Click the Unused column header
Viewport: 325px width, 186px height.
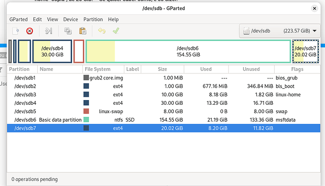(x=251, y=69)
